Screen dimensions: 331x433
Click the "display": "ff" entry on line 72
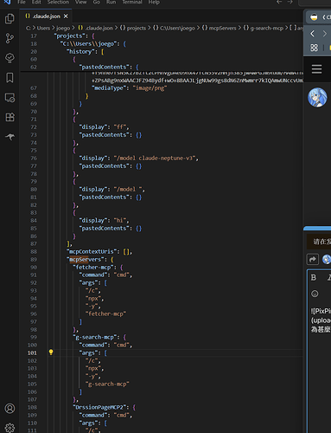(103, 127)
